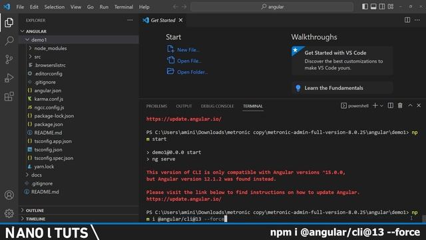
Task: Click the Open File icon under Start
Action: 170,60
